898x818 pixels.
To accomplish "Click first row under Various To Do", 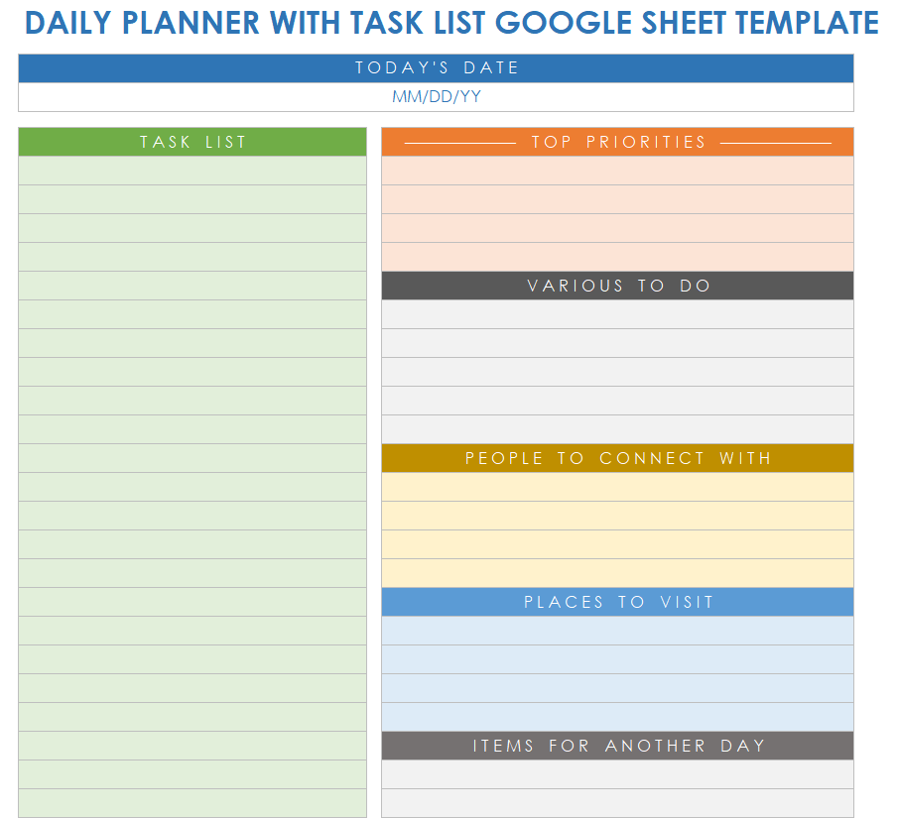I will point(617,314).
